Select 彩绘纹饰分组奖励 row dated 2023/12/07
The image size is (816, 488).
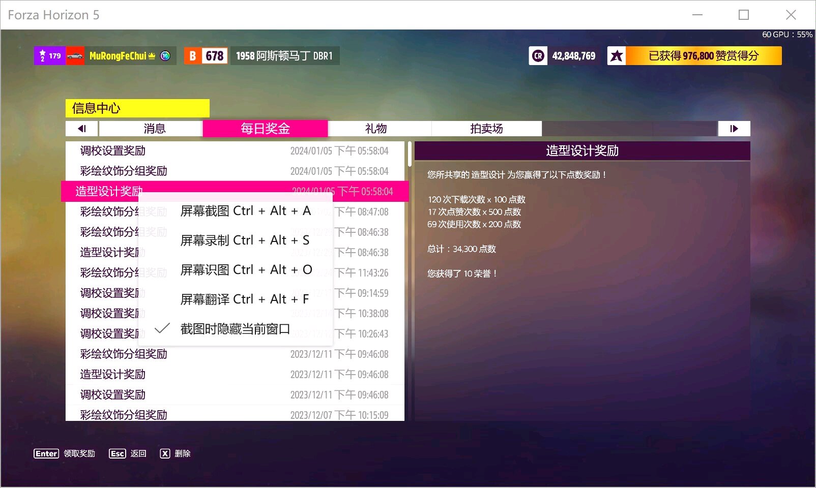tap(235, 414)
